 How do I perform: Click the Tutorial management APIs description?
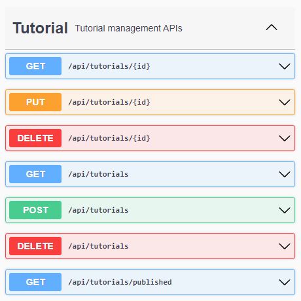click(x=129, y=28)
